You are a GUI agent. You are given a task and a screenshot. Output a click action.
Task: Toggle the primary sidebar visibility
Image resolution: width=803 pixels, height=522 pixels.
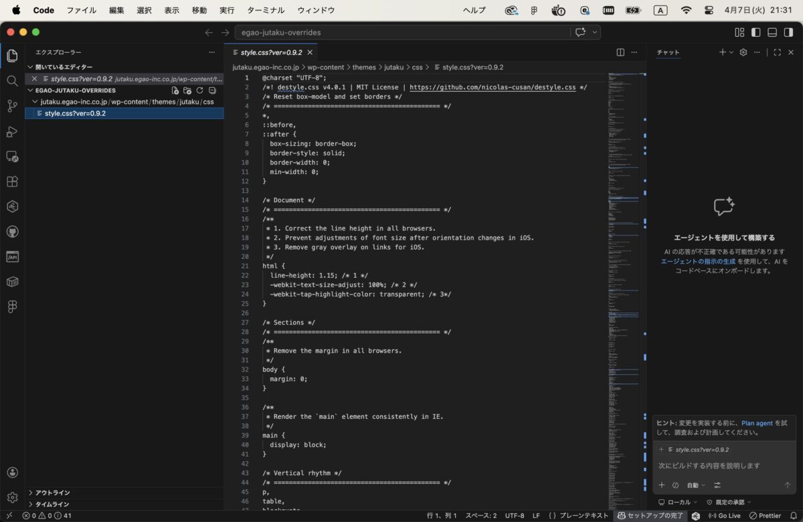pos(755,32)
